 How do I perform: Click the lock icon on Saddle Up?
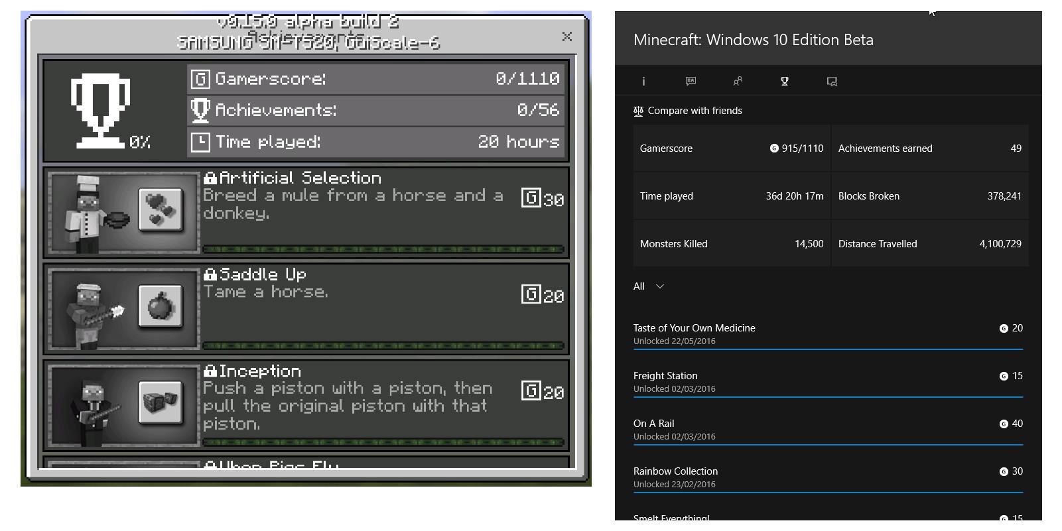210,274
